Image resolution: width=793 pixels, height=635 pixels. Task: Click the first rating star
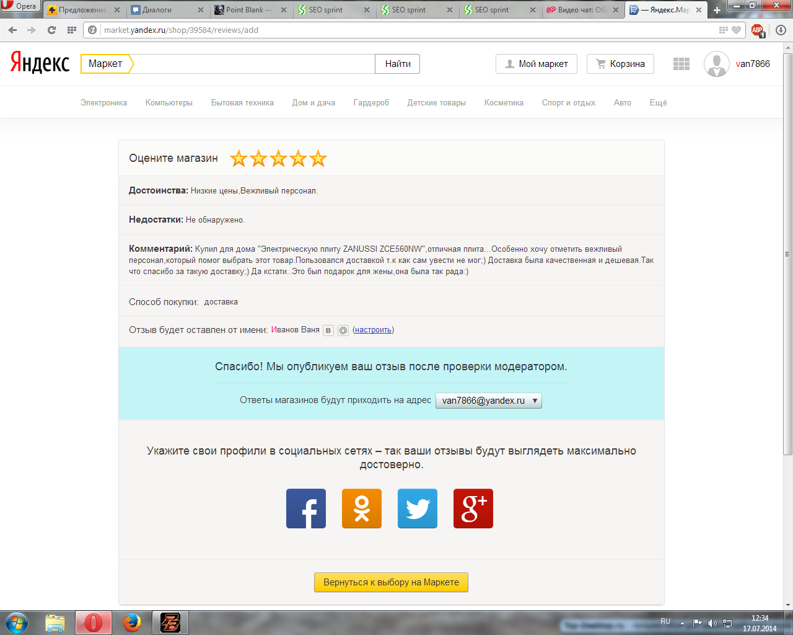(x=239, y=159)
